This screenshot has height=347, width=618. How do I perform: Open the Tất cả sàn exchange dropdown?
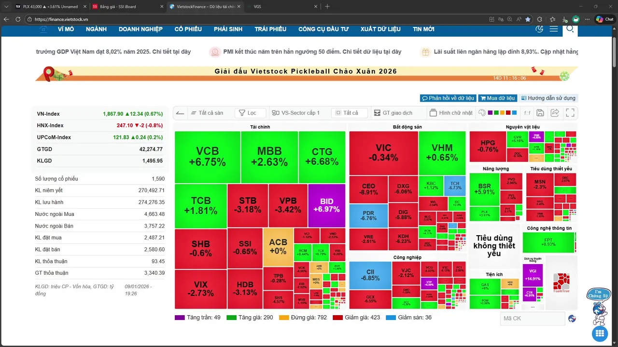coord(207,113)
